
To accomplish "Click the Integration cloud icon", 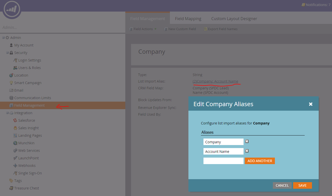I will coord(11,113).
